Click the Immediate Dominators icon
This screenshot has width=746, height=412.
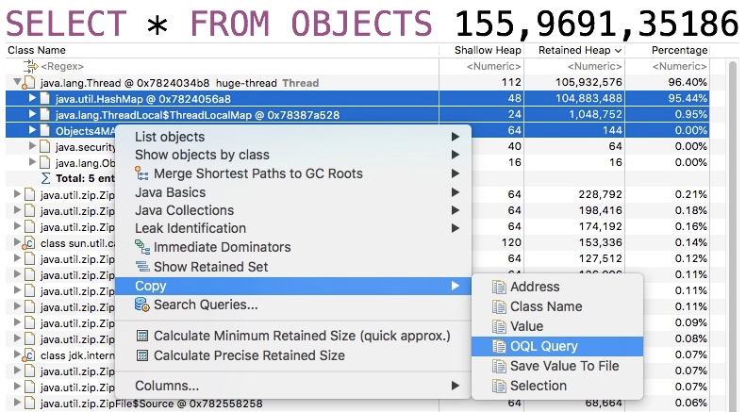[141, 247]
